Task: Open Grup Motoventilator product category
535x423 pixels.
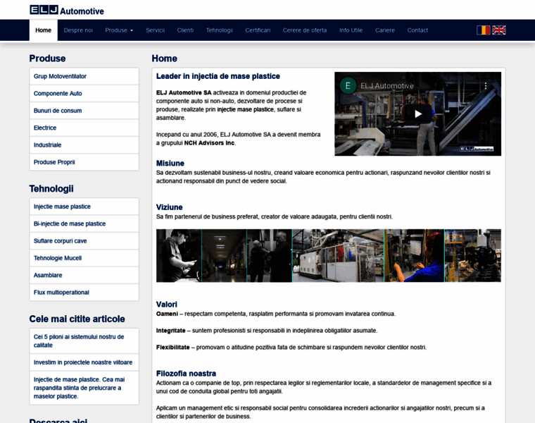Action: coord(84,76)
